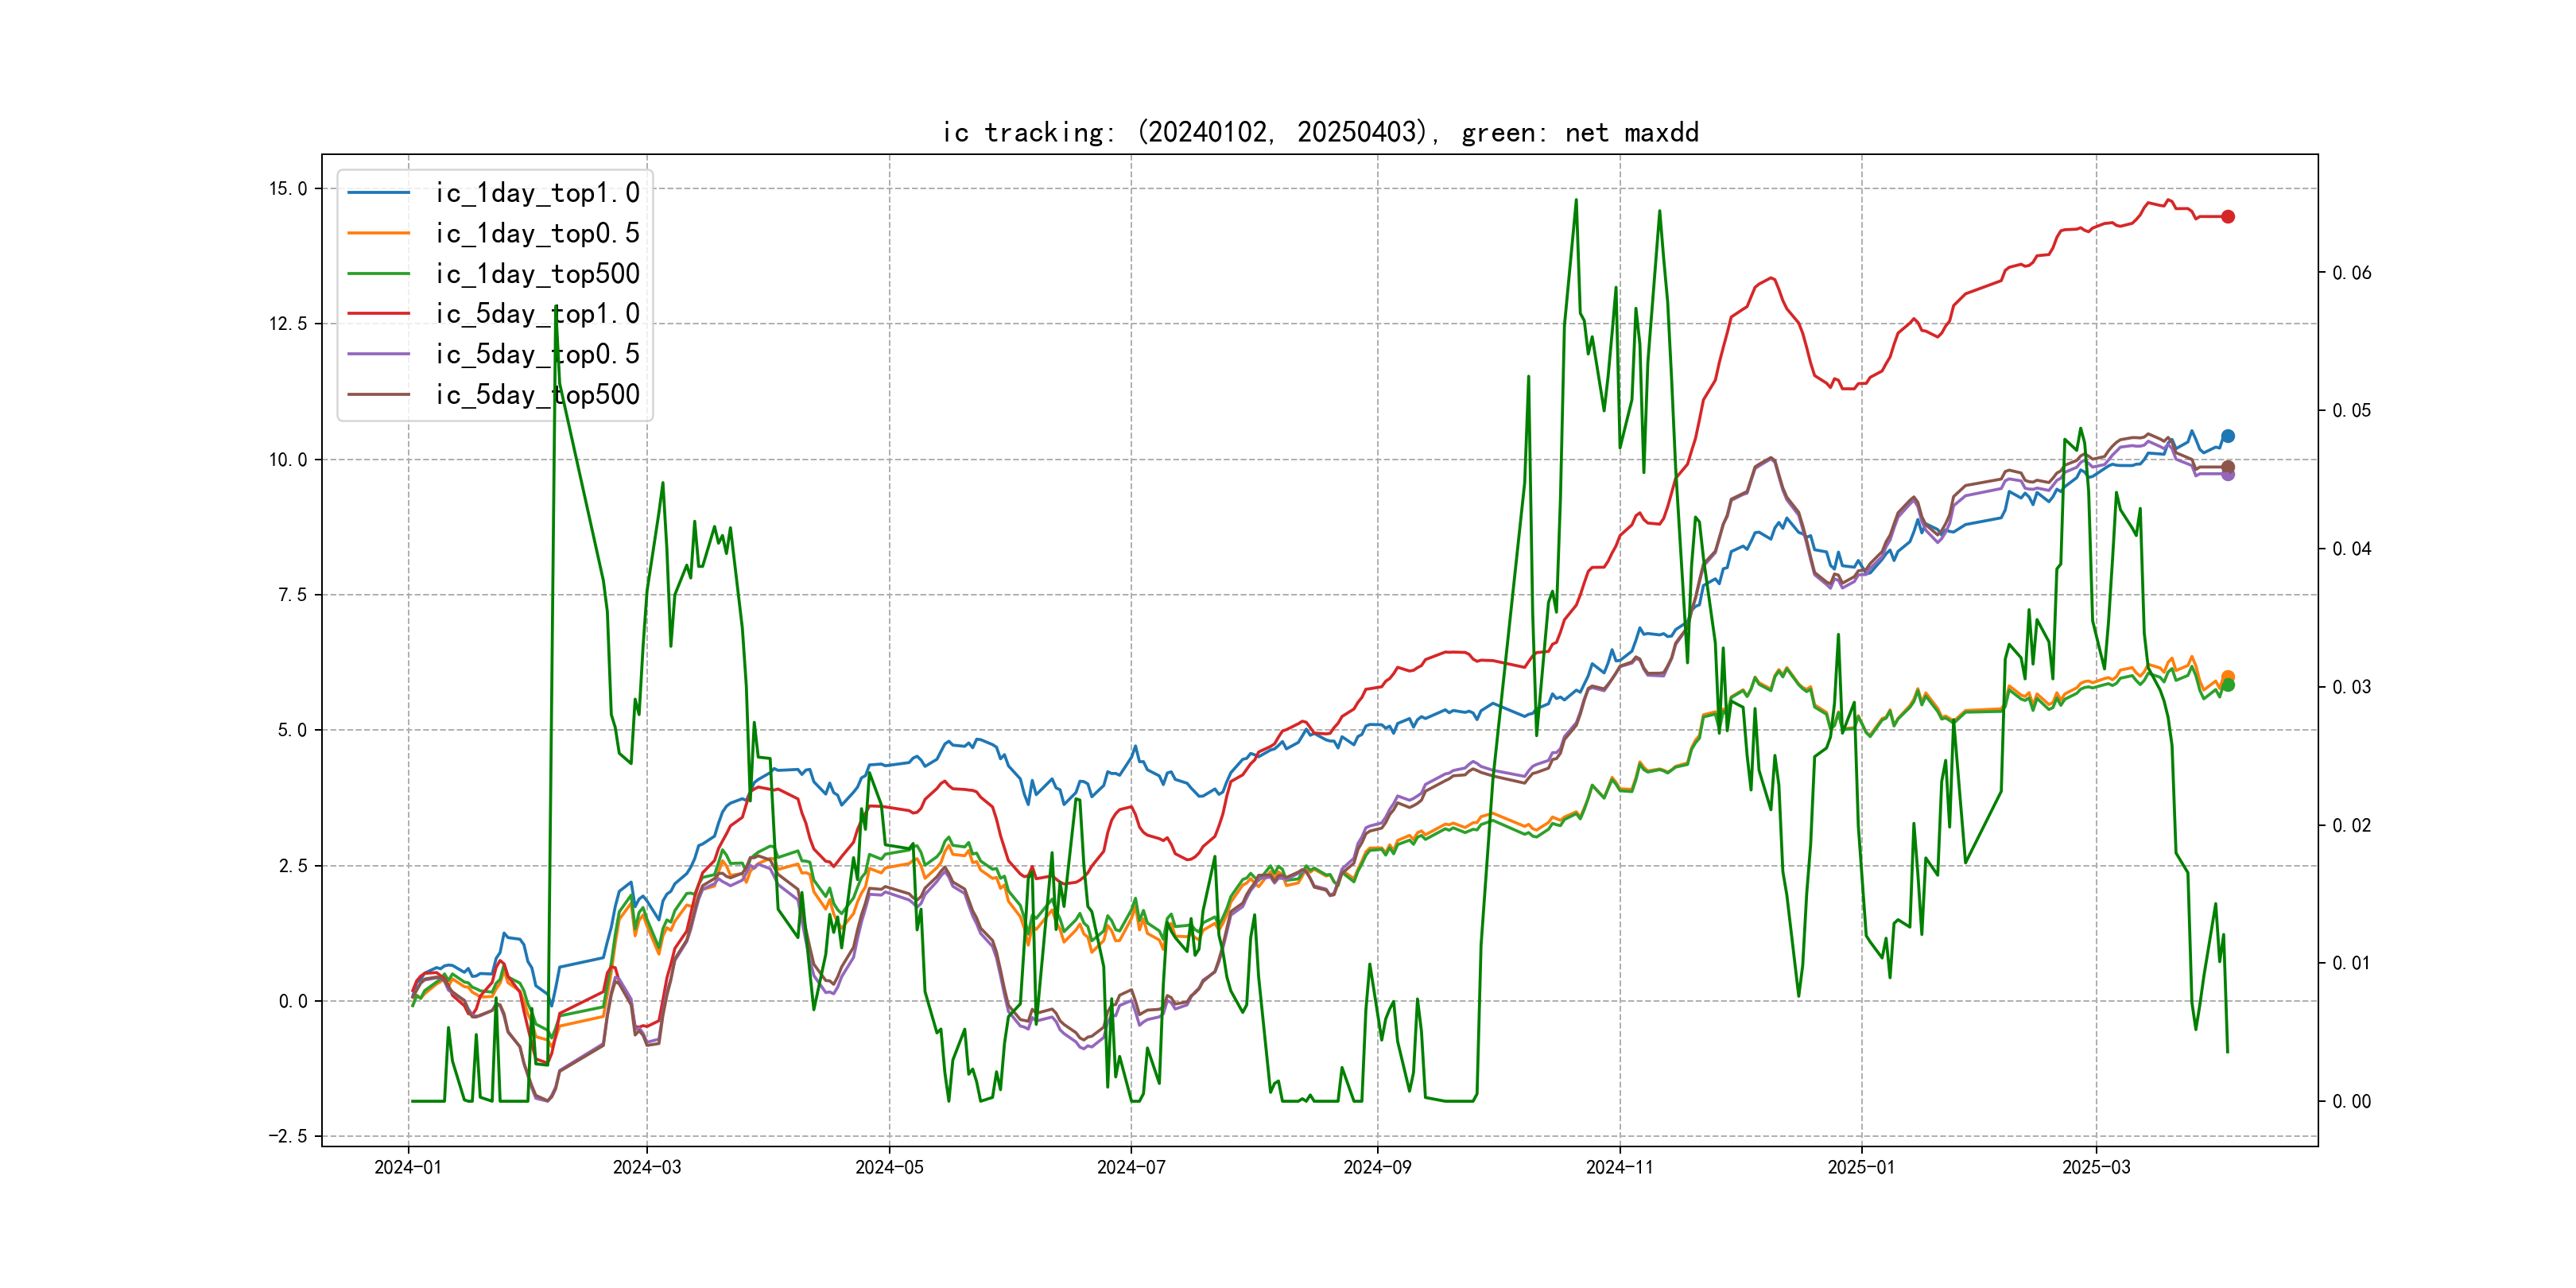Click the 0.06 right axis label
The image size is (2576, 1288).
(2352, 273)
